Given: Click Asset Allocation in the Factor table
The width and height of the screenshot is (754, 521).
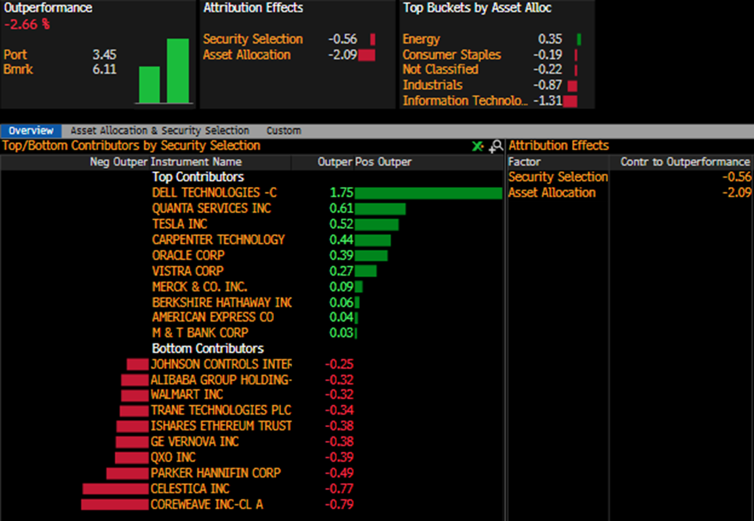Looking at the screenshot, I should pos(552,193).
